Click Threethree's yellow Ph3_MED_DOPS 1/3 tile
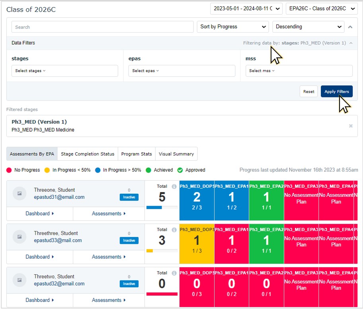This screenshot has width=363, height=309. point(197,243)
